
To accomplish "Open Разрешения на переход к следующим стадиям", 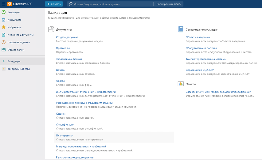I will 84,103.
